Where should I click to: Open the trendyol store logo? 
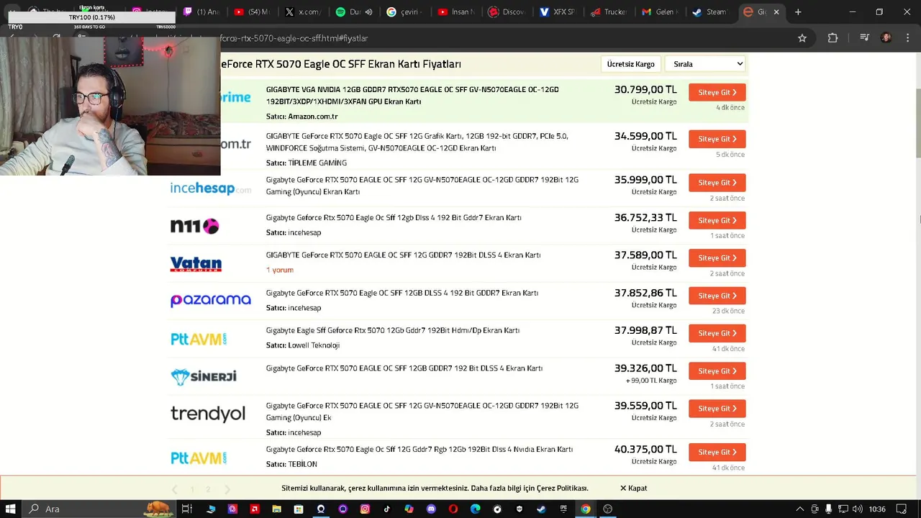[x=208, y=414]
